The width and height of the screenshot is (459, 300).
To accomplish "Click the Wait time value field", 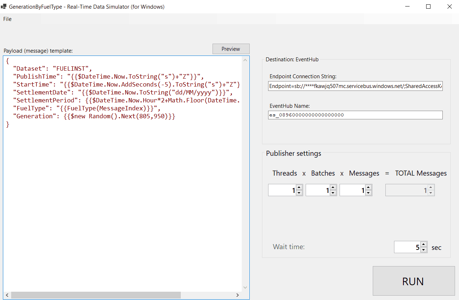I will [407, 247].
